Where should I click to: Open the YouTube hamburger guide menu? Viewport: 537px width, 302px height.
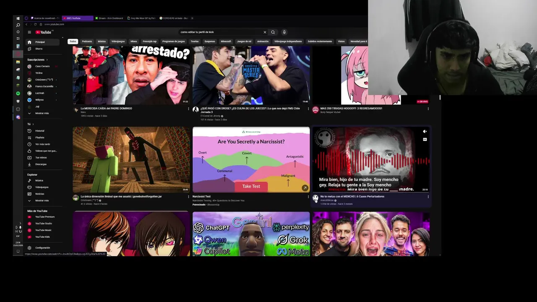[29, 32]
